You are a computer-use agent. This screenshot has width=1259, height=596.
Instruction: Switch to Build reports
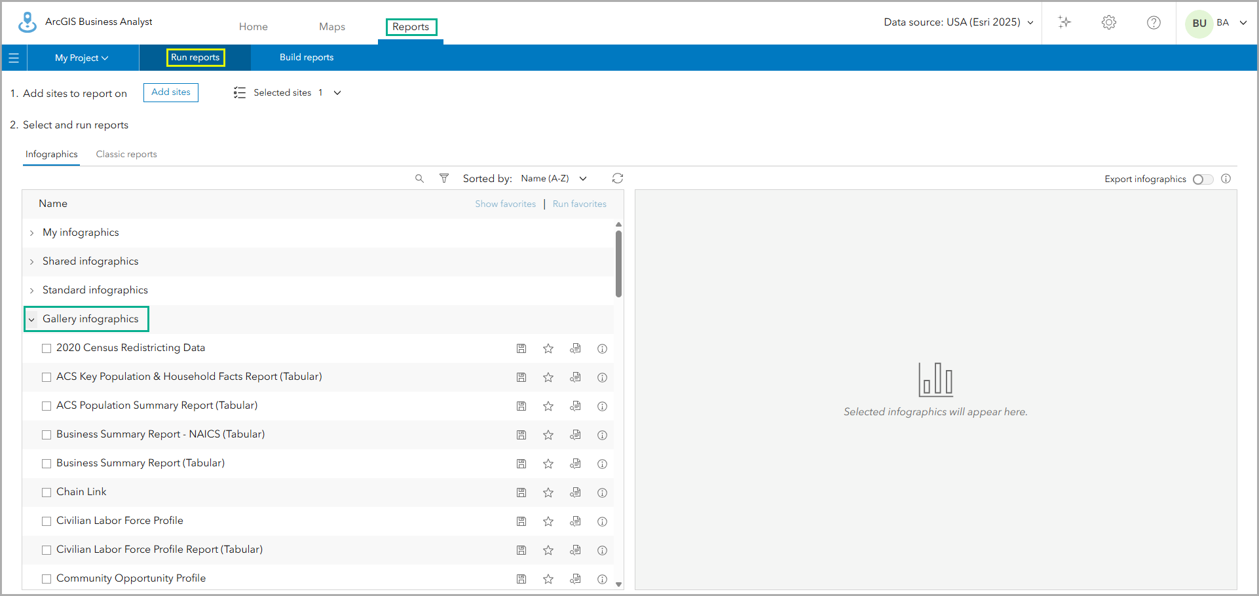(307, 58)
